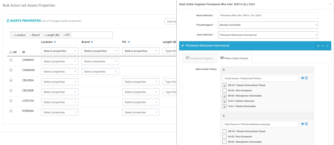Remove the Location column with blue X
This screenshot has width=334, height=145.
tap(55, 42)
